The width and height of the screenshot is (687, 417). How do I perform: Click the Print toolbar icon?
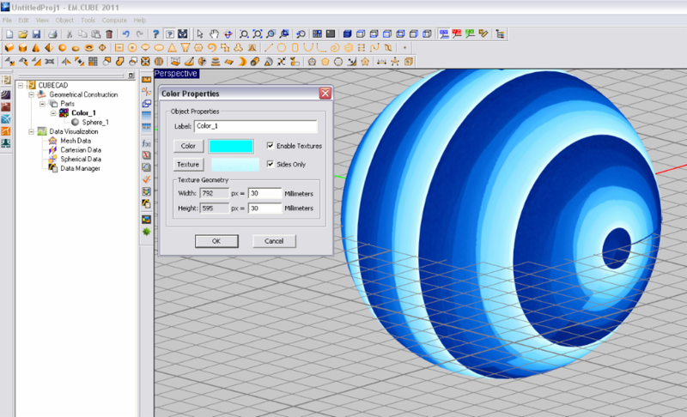(52, 33)
